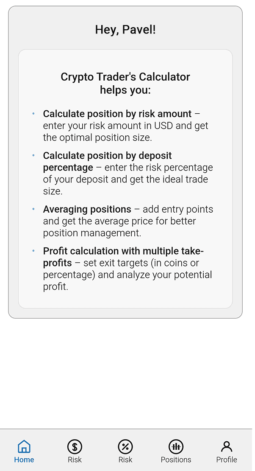Tap the Profile label in bottom bar
255x471 pixels.
[x=227, y=460]
